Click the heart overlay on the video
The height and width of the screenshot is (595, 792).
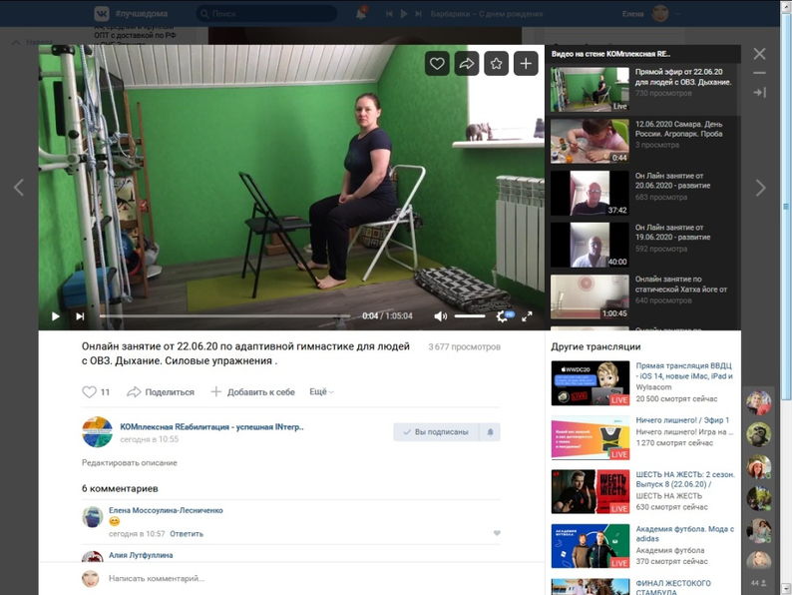pos(437,64)
